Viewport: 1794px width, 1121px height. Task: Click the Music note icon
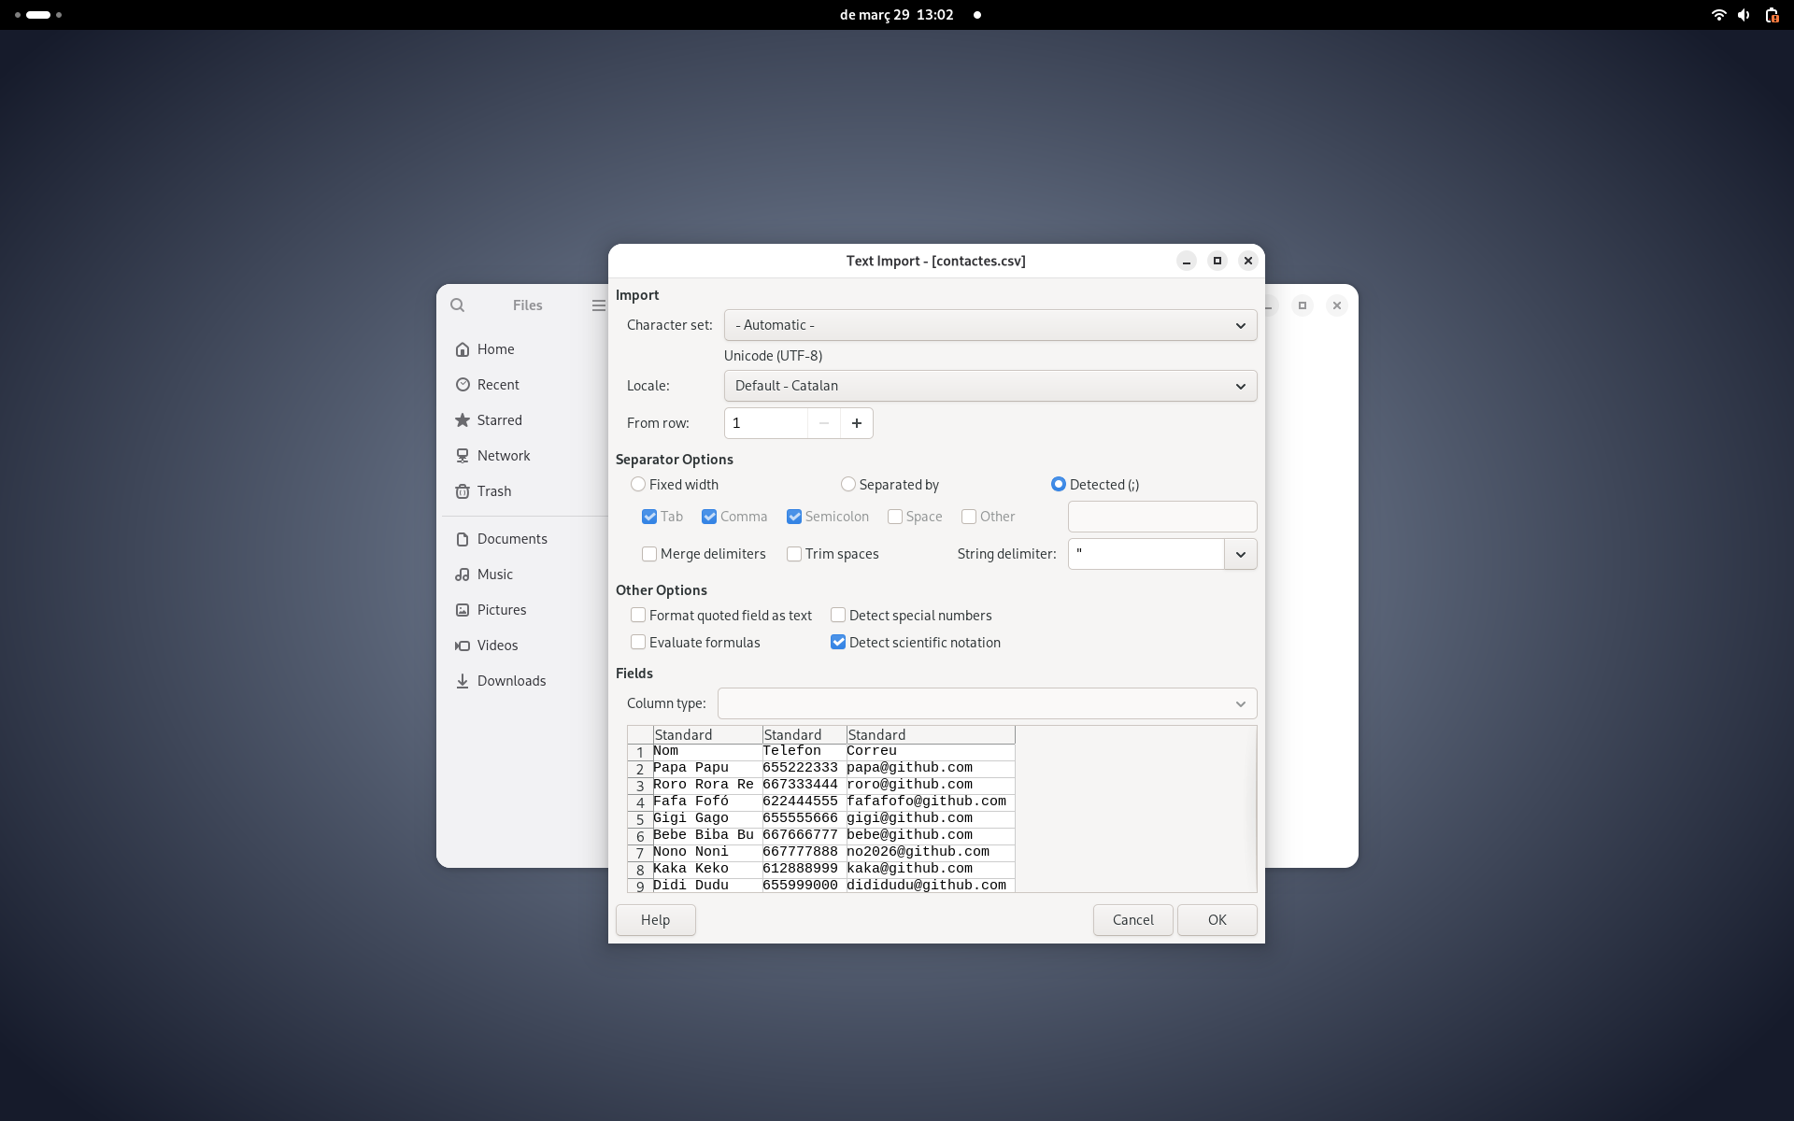463,575
